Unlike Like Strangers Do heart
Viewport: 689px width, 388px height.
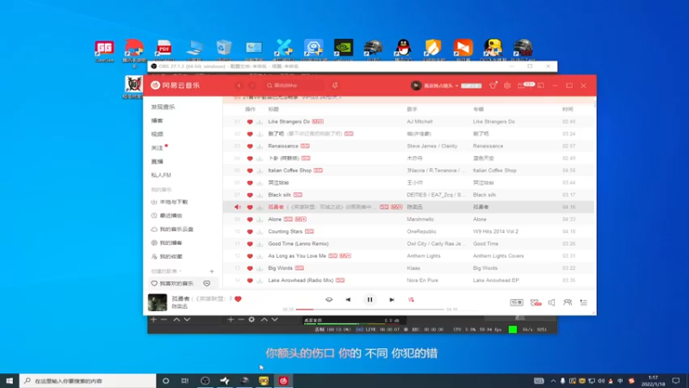coord(250,122)
